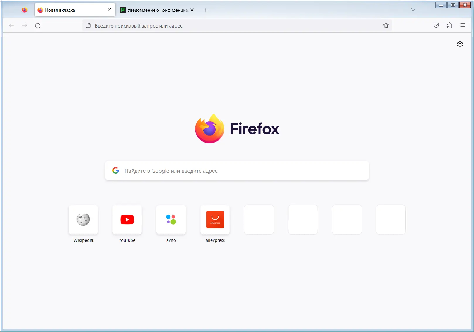The image size is (474, 332).
Task: Click the forward navigation arrow
Action: (24, 25)
